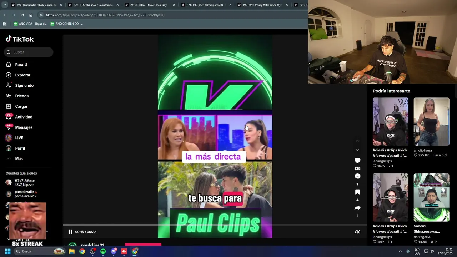Click the microphone tray icon
Viewport: 457px width, 257px height.
[408, 251]
